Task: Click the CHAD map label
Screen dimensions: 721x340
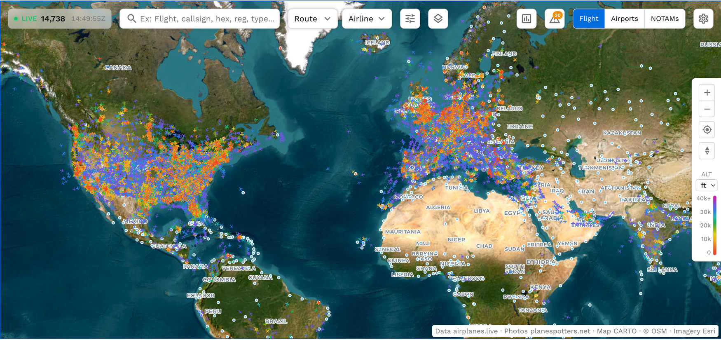Action: pos(484,246)
